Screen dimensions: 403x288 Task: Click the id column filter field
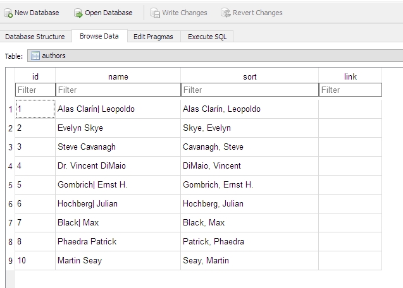tap(35, 90)
